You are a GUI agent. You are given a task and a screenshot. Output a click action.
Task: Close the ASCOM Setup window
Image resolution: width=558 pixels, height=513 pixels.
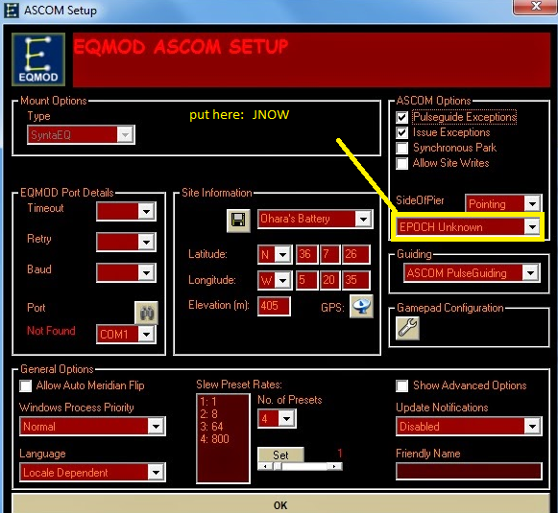[535, 7]
